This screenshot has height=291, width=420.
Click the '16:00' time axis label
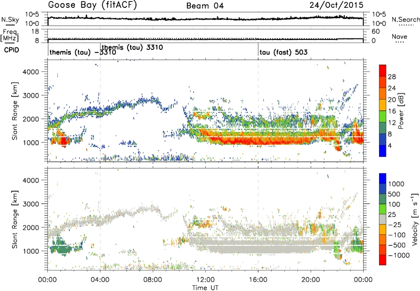tap(258, 280)
